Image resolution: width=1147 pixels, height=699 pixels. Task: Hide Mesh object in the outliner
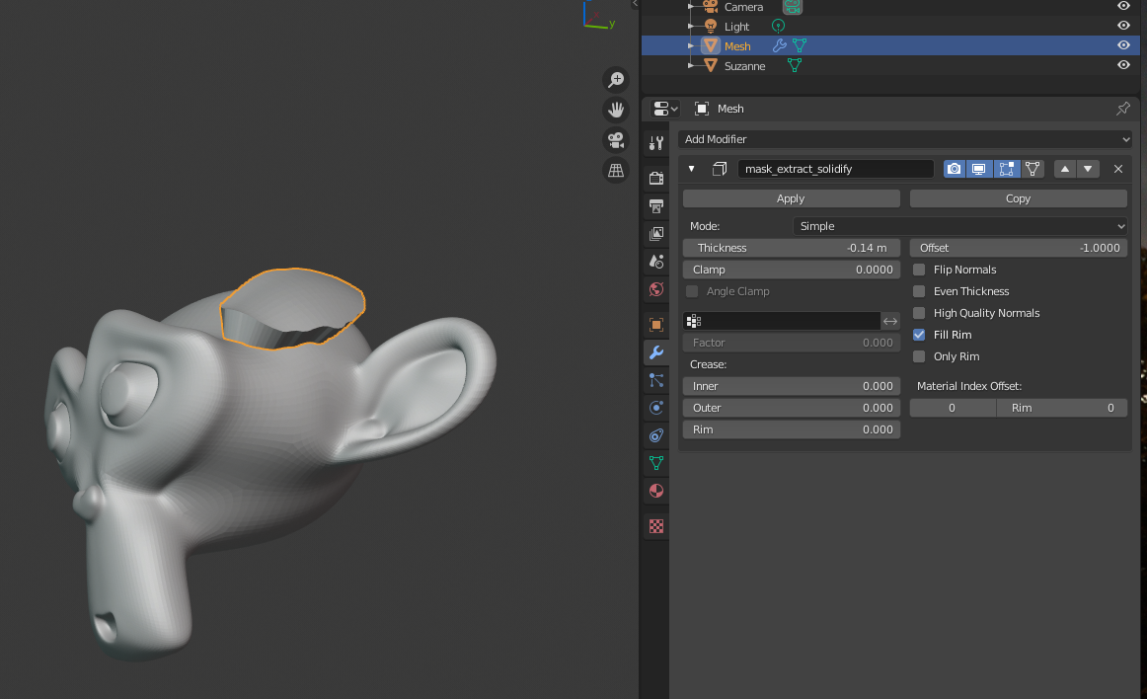1123,45
